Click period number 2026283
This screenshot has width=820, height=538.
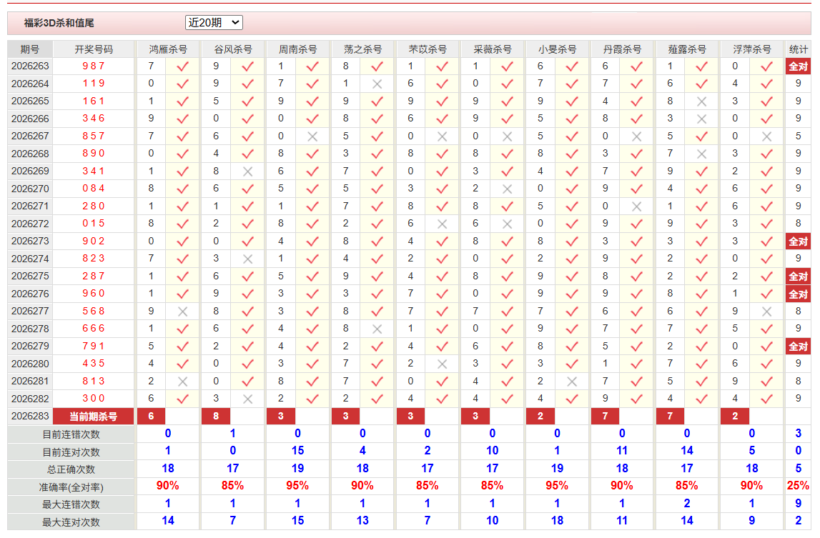tap(30, 416)
